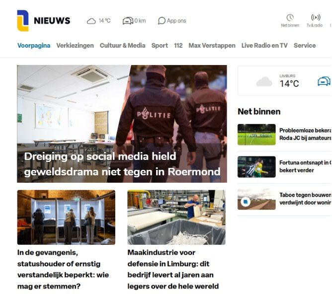The width and height of the screenshot is (332, 294).
Task: Read the 'wie mag er stemmen?' article
Action: pyautogui.click(x=63, y=269)
